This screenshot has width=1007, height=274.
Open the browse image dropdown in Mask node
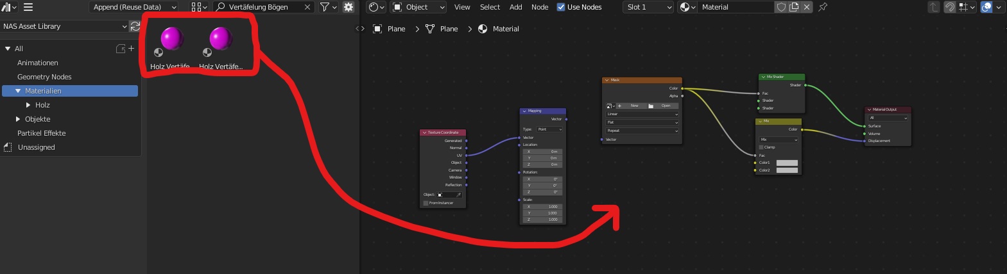(610, 106)
